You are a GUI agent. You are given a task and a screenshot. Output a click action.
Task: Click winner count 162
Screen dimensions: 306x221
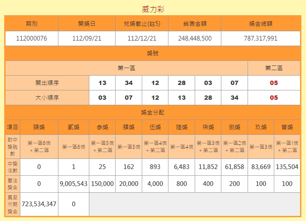tap(129, 167)
